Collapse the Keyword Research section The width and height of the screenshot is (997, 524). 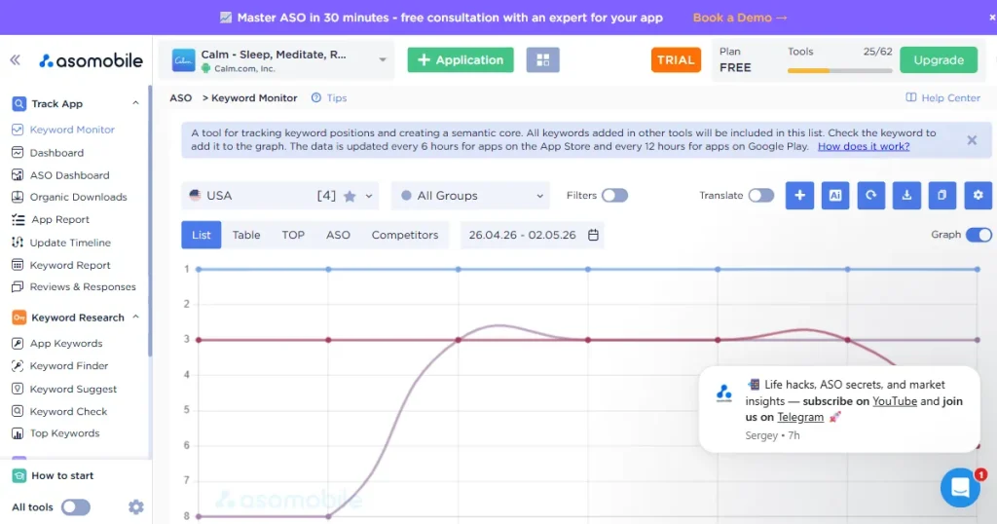pyautogui.click(x=135, y=317)
